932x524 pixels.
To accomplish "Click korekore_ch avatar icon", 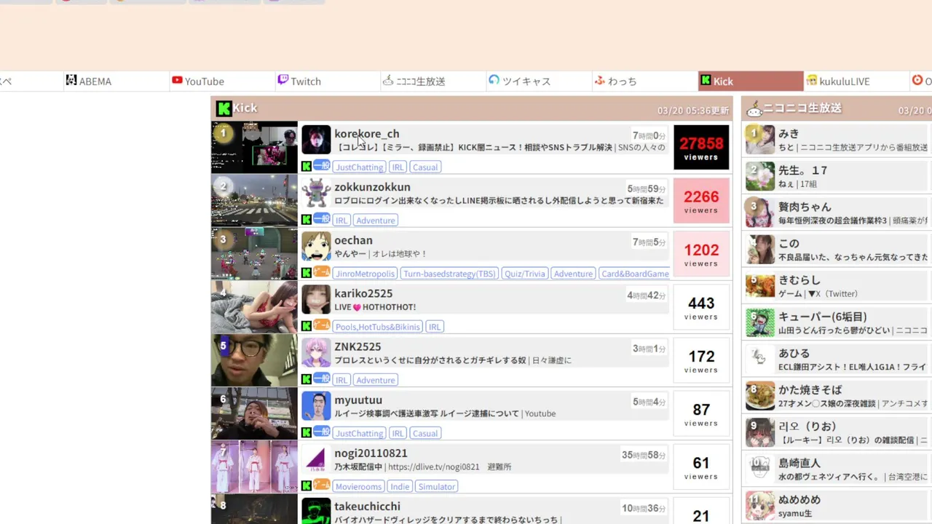I will point(316,140).
